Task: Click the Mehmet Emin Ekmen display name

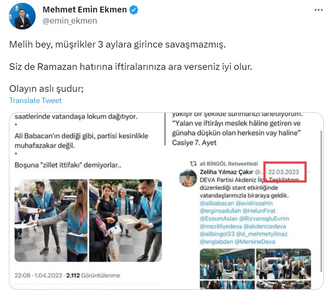Action: pyautogui.click(x=85, y=10)
